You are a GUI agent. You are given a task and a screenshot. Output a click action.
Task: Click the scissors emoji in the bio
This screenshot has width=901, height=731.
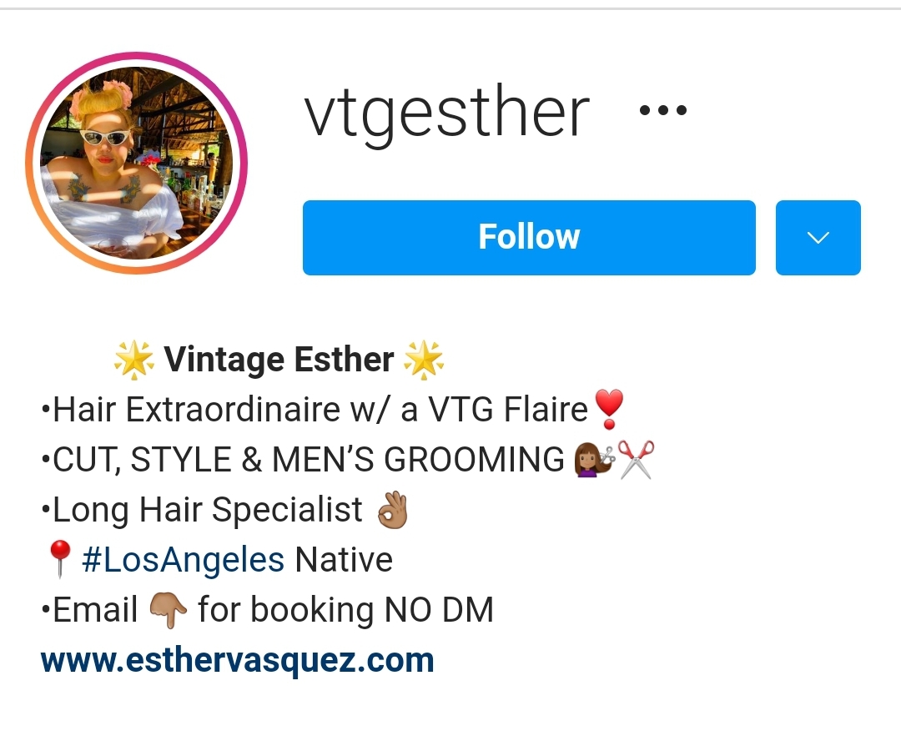click(x=636, y=459)
